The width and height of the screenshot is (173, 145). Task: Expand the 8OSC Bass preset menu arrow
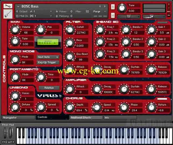coord(18,7)
